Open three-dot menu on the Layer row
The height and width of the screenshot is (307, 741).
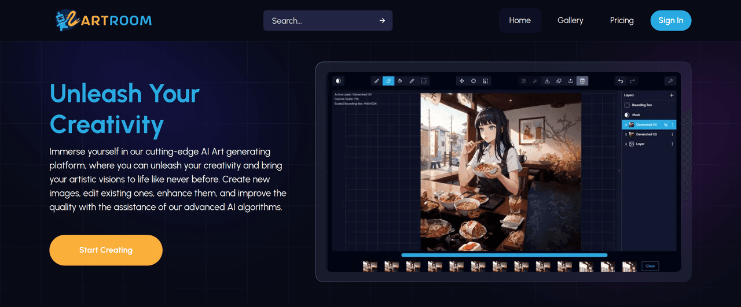672,144
